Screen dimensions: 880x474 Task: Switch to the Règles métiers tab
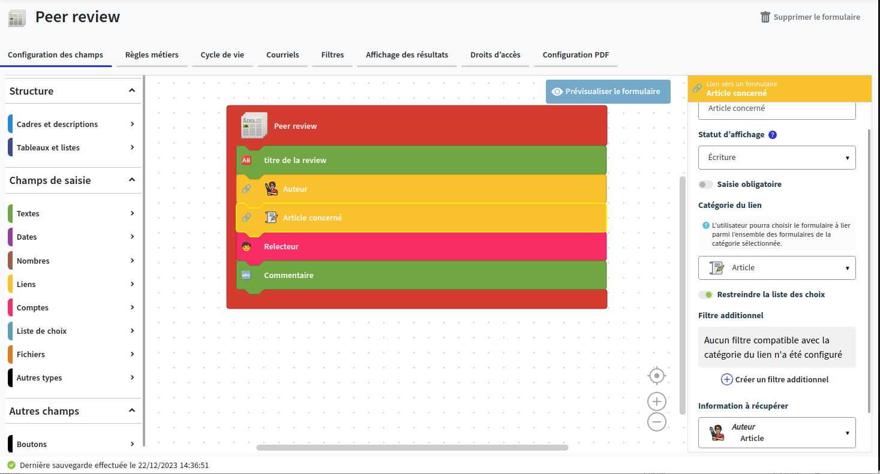[x=152, y=55]
